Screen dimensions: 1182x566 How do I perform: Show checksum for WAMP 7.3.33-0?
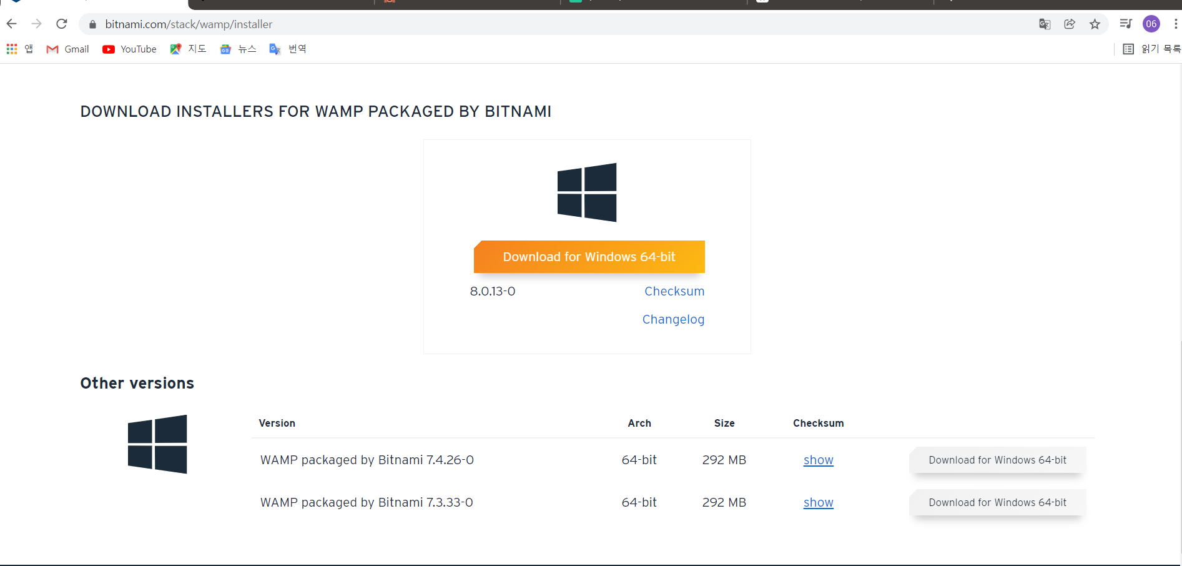(818, 502)
